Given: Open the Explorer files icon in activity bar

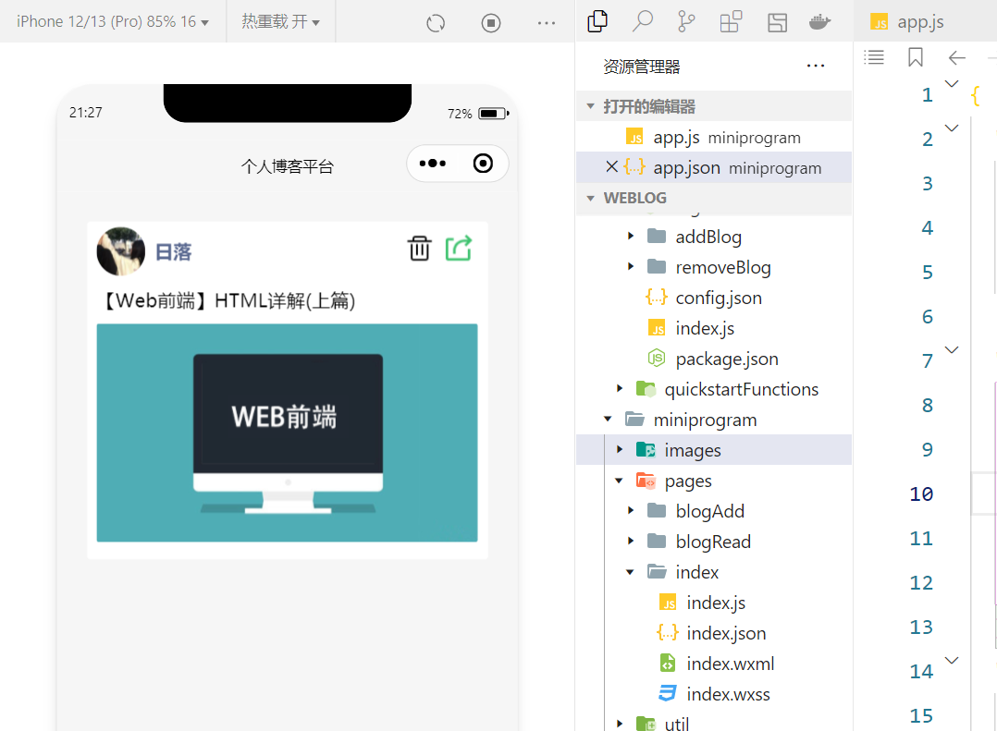Looking at the screenshot, I should coord(597,21).
